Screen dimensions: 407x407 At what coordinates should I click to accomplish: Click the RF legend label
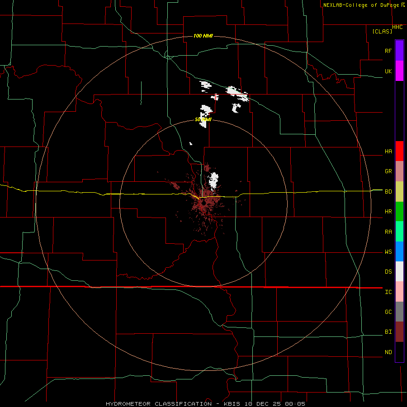pyautogui.click(x=388, y=51)
